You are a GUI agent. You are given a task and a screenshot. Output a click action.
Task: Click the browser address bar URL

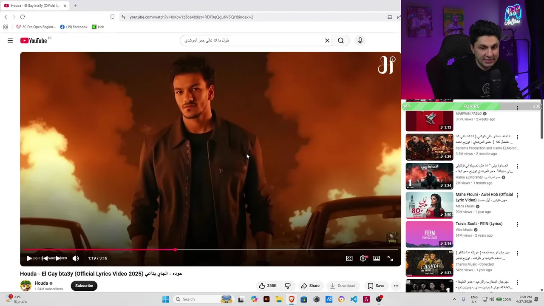pyautogui.click(x=191, y=17)
